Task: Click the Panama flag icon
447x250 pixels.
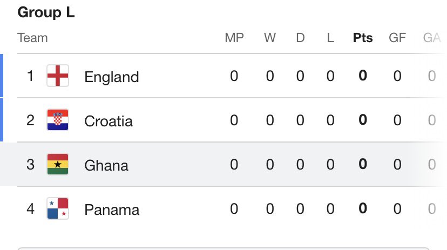Action: [x=57, y=208]
